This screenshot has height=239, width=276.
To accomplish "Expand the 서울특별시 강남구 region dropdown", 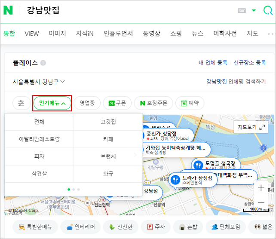I will coord(39,82).
